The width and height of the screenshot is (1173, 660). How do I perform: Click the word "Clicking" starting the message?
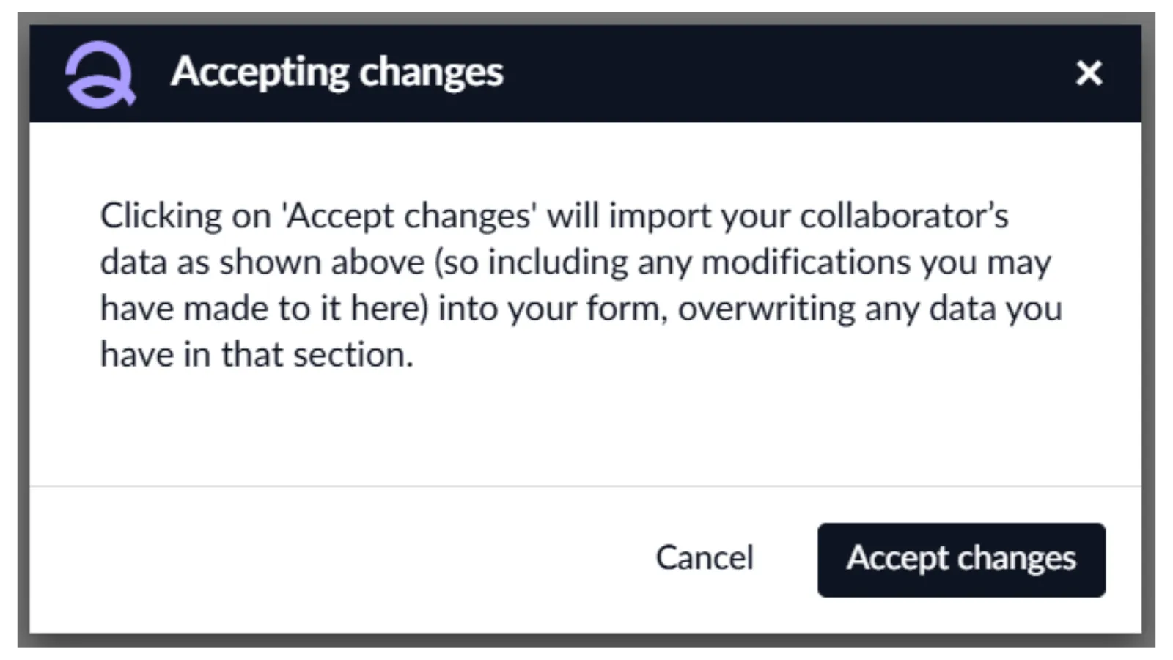coord(161,216)
